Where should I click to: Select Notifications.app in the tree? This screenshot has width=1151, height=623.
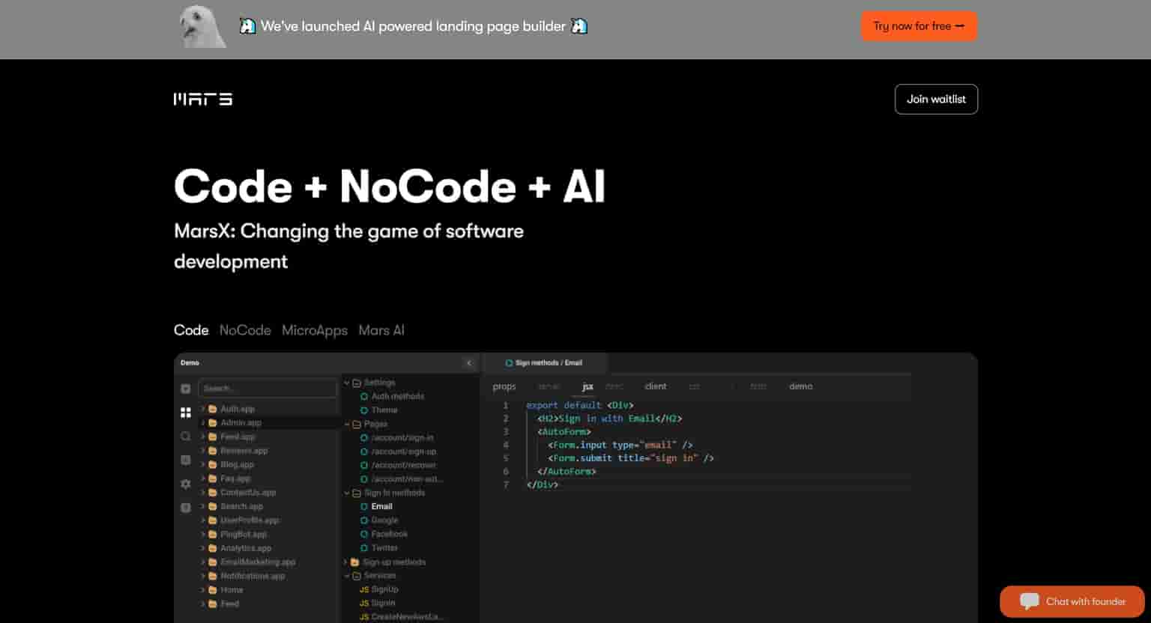point(253,577)
